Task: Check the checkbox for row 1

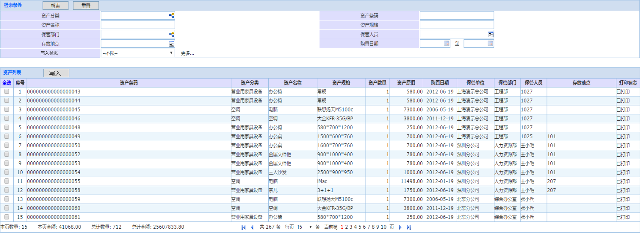Action: [6, 91]
